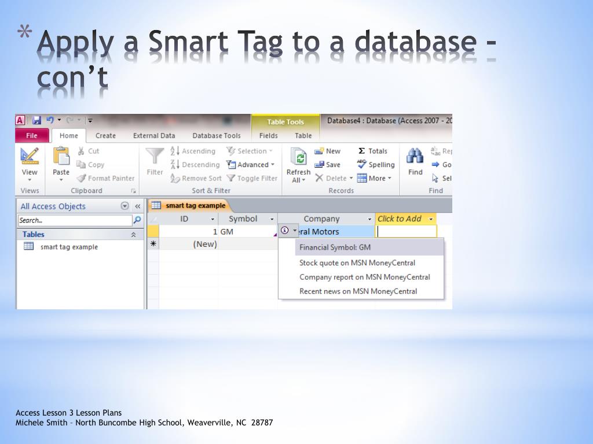Click the Refresh All icon

click(x=298, y=157)
